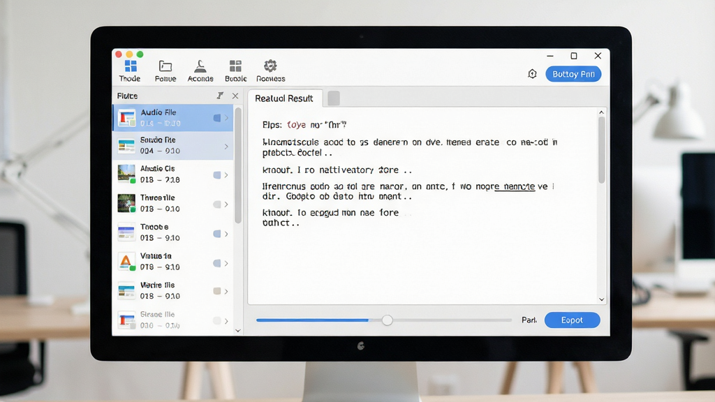
Task: Toggle the blue checkbox on Audio File row
Action: coord(217,118)
